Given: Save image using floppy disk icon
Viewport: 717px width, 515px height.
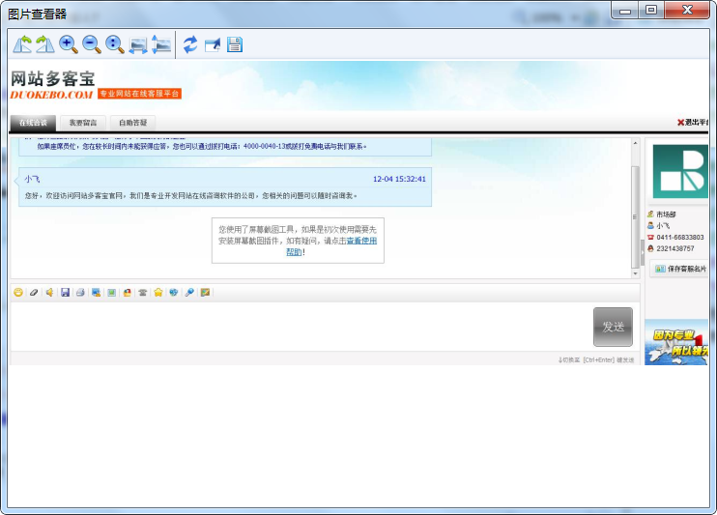Looking at the screenshot, I should pyautogui.click(x=235, y=44).
